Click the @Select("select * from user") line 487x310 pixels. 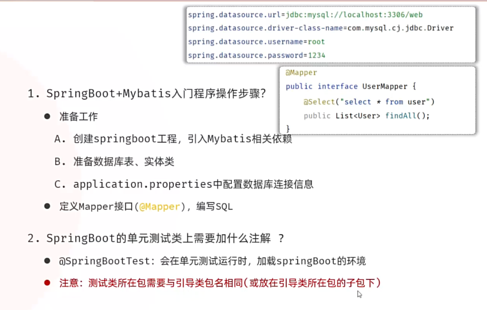coord(369,102)
